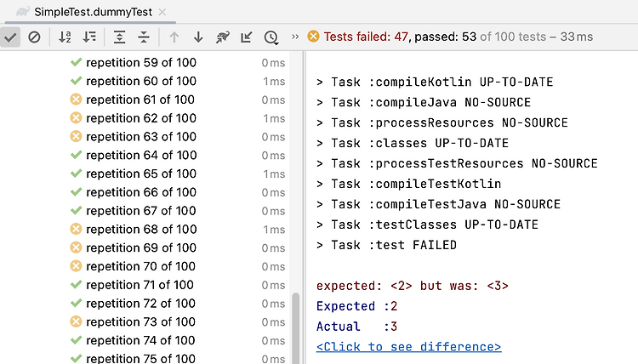
Task: Go to next failed test
Action: [198, 37]
